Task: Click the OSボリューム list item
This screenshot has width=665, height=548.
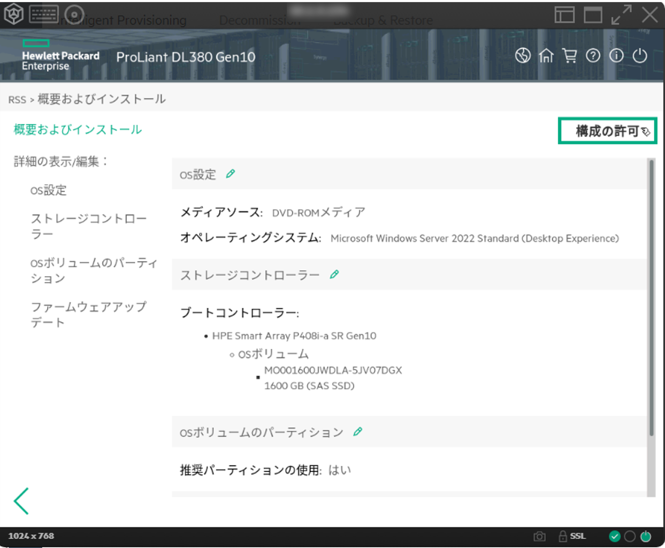Action: [273, 354]
